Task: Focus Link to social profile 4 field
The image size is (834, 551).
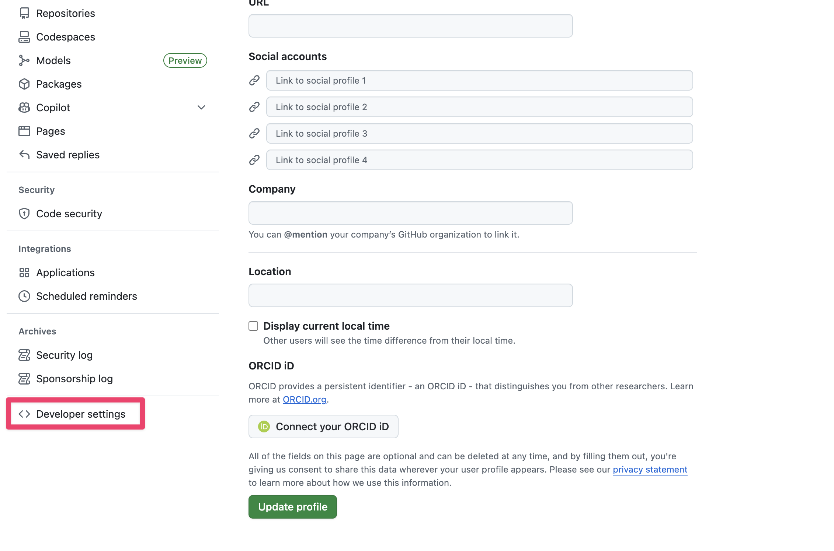Action: coord(480,160)
